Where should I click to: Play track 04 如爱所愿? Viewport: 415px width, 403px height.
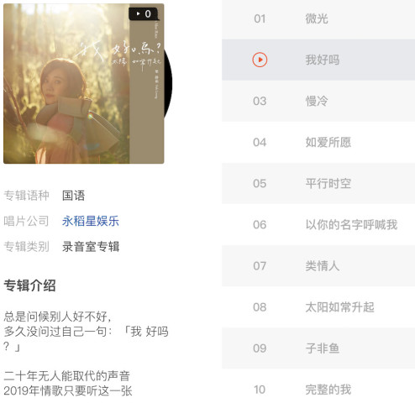(318, 142)
